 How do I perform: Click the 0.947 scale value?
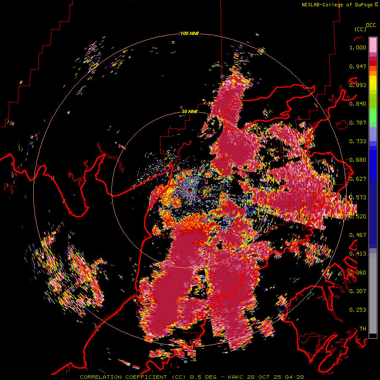[x=358, y=66]
